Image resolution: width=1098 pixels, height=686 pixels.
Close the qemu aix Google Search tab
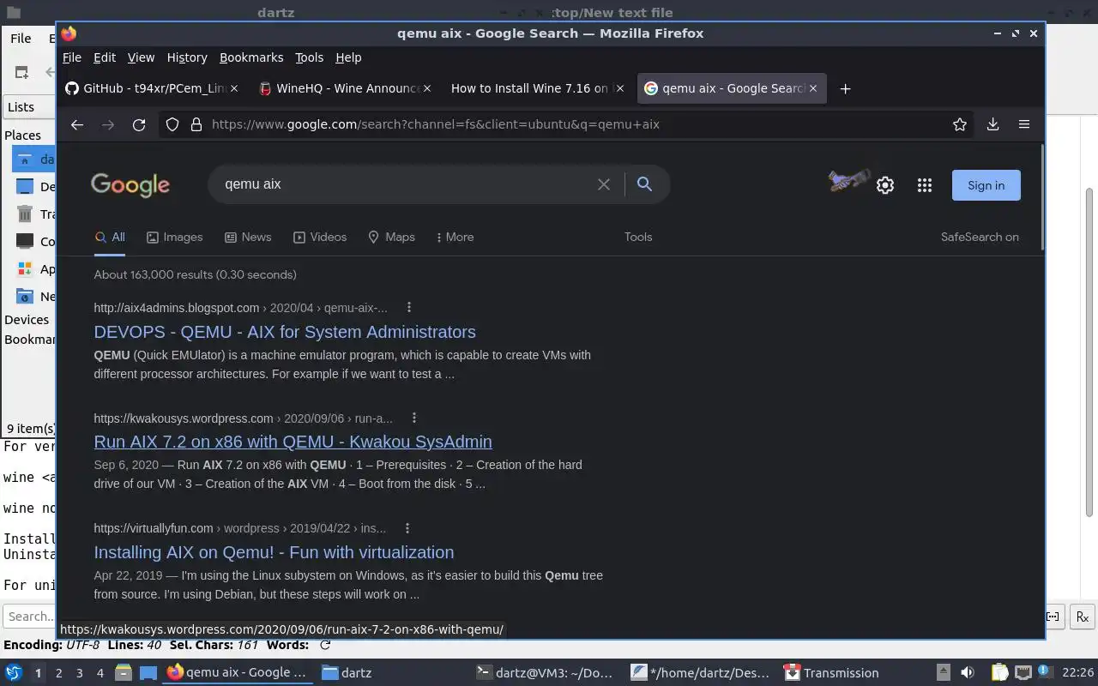[x=812, y=88]
